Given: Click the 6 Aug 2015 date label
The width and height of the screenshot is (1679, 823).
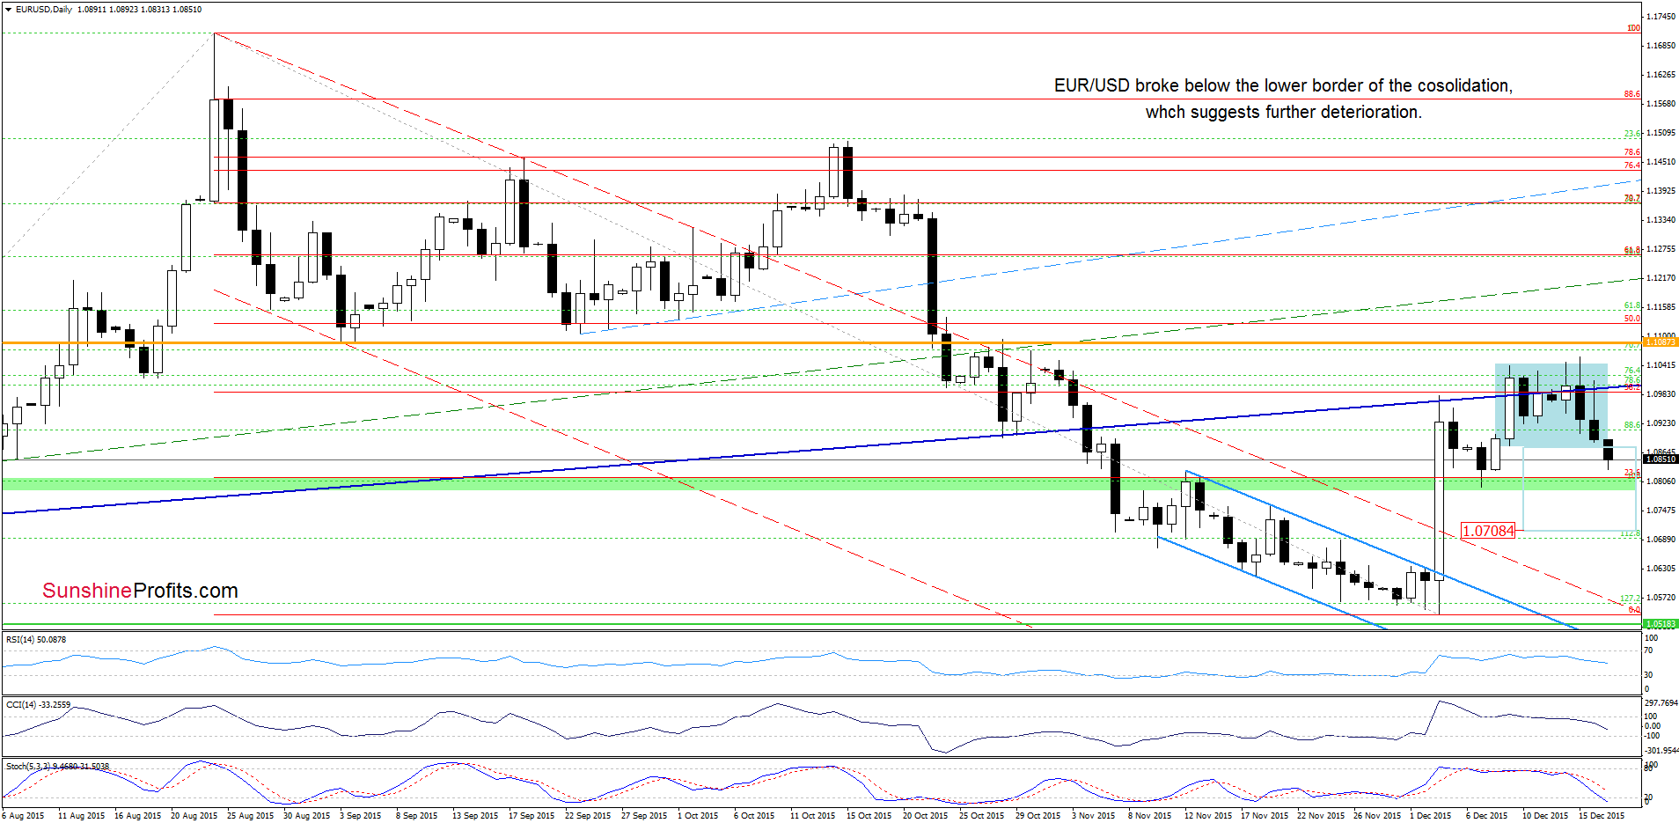Looking at the screenshot, I should tap(24, 816).
